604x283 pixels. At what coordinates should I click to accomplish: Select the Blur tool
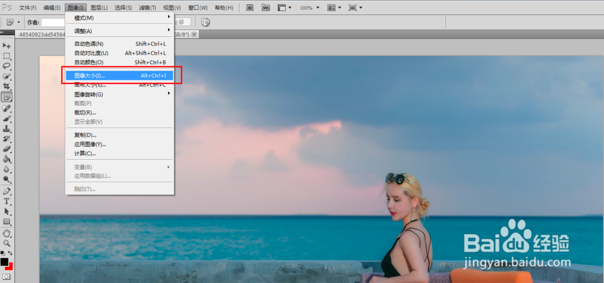(x=7, y=168)
